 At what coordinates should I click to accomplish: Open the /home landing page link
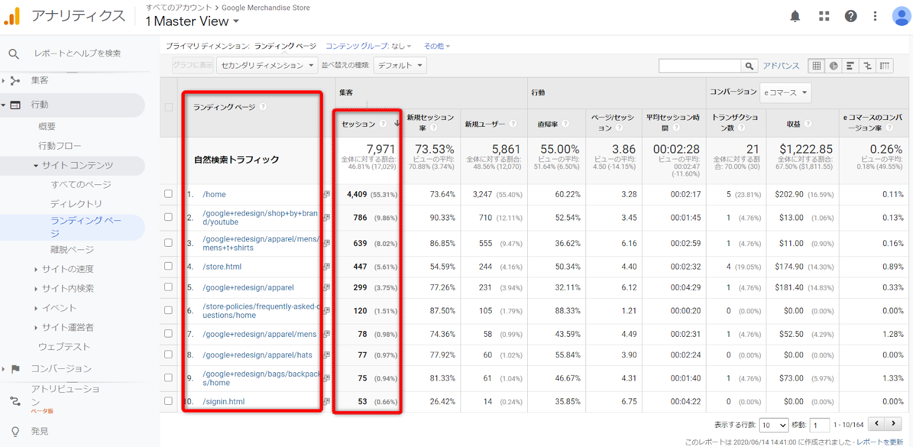tap(214, 195)
